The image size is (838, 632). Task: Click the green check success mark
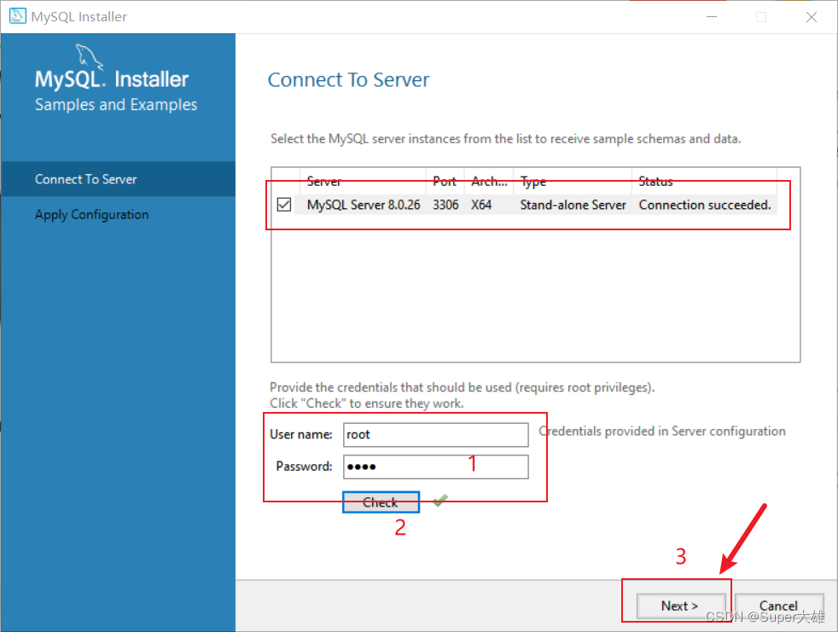click(x=440, y=500)
